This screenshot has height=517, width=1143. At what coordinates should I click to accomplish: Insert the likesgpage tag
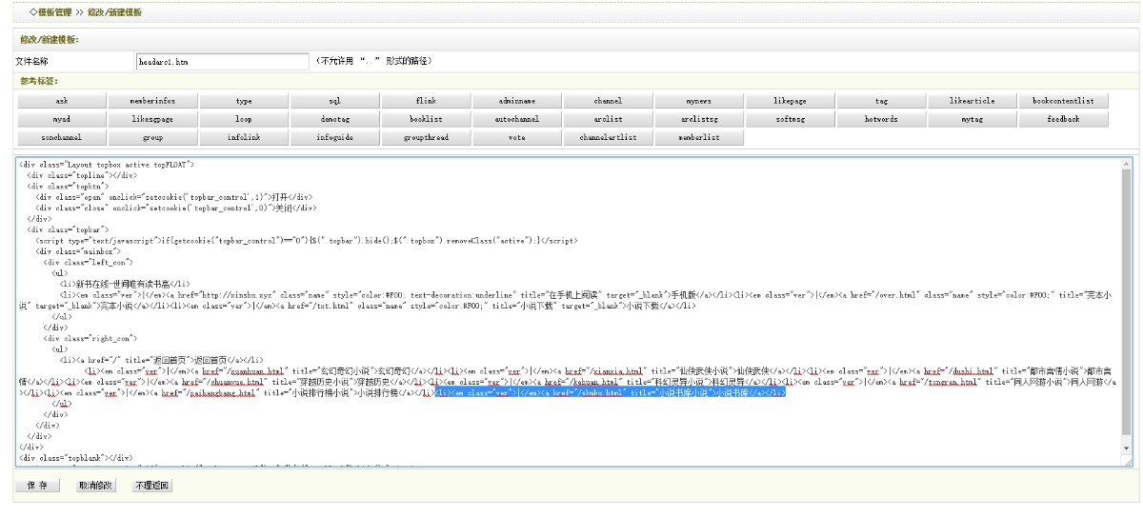[152, 119]
